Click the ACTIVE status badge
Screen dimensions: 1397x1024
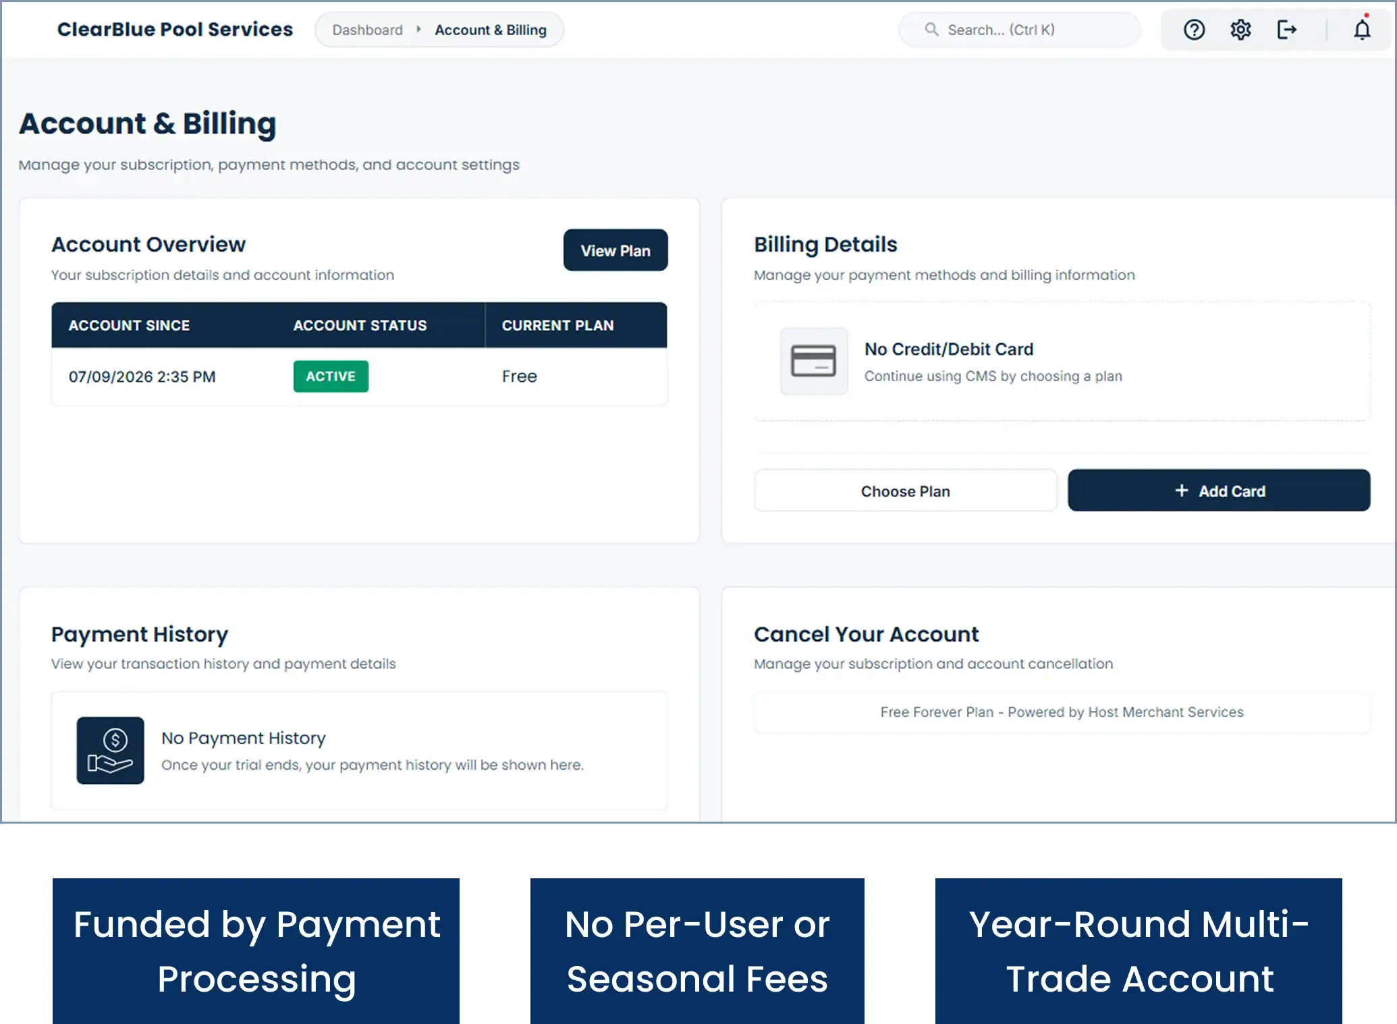coord(331,376)
